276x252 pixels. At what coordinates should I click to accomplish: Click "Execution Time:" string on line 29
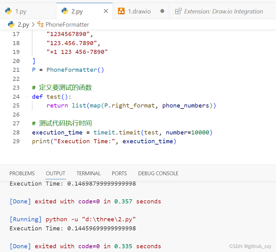[x=85, y=141]
